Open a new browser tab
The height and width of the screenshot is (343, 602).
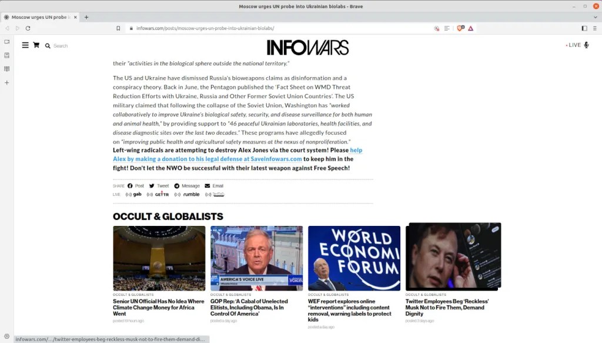(86, 17)
